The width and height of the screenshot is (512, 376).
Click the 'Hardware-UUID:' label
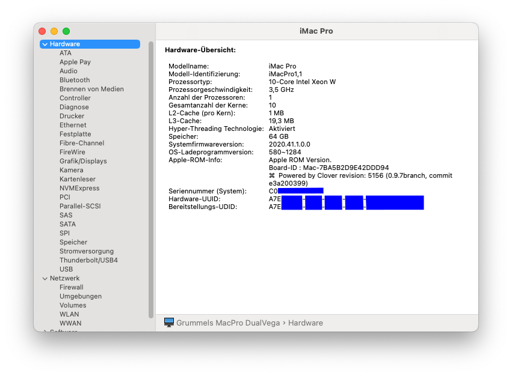194,199
